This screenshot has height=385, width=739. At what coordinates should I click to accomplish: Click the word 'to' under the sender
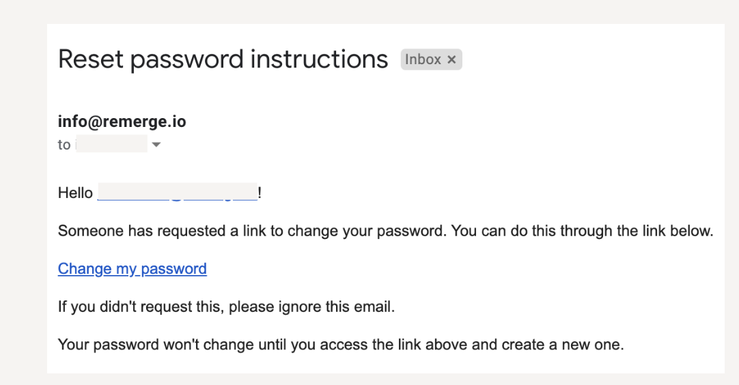point(64,145)
